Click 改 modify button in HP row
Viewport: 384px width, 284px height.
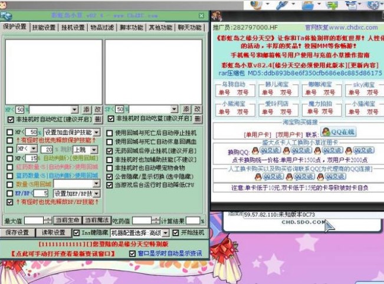pyautogui.click(x=98, y=110)
